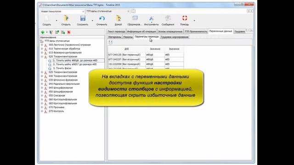Open the Трудовое нормирование sub-tab
This screenshot has width=294, height=165.
tap(175, 37)
